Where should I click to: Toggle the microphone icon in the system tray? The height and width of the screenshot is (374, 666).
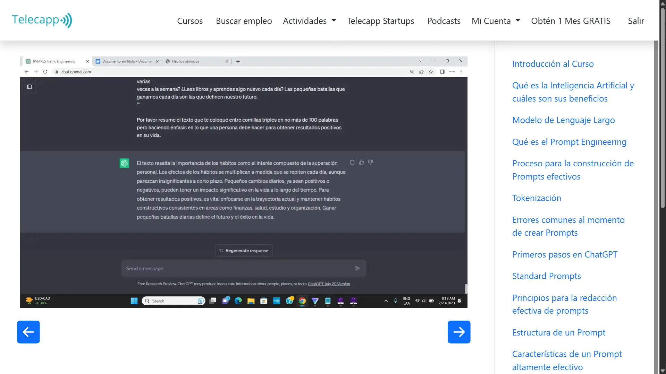[395, 301]
